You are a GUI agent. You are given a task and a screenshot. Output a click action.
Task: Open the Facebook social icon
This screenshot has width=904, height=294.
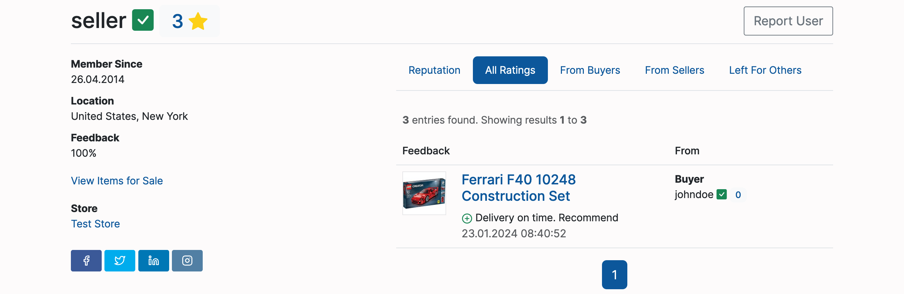pyautogui.click(x=86, y=261)
